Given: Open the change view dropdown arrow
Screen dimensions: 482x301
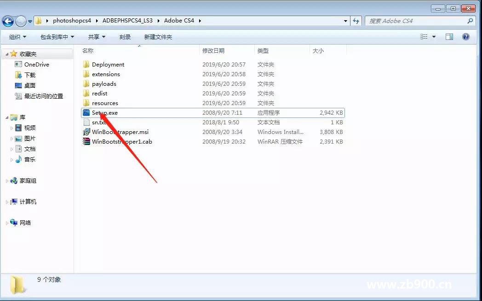Looking at the screenshot, I should 434,37.
